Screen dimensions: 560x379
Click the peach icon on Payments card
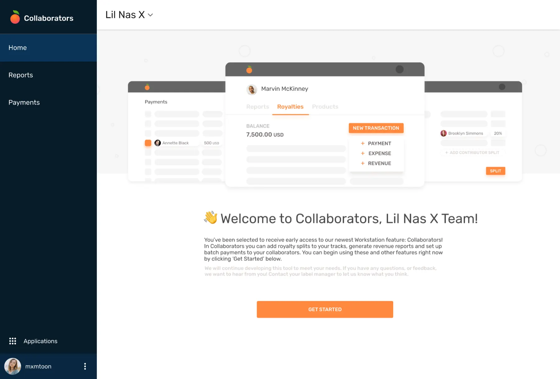pyautogui.click(x=147, y=87)
